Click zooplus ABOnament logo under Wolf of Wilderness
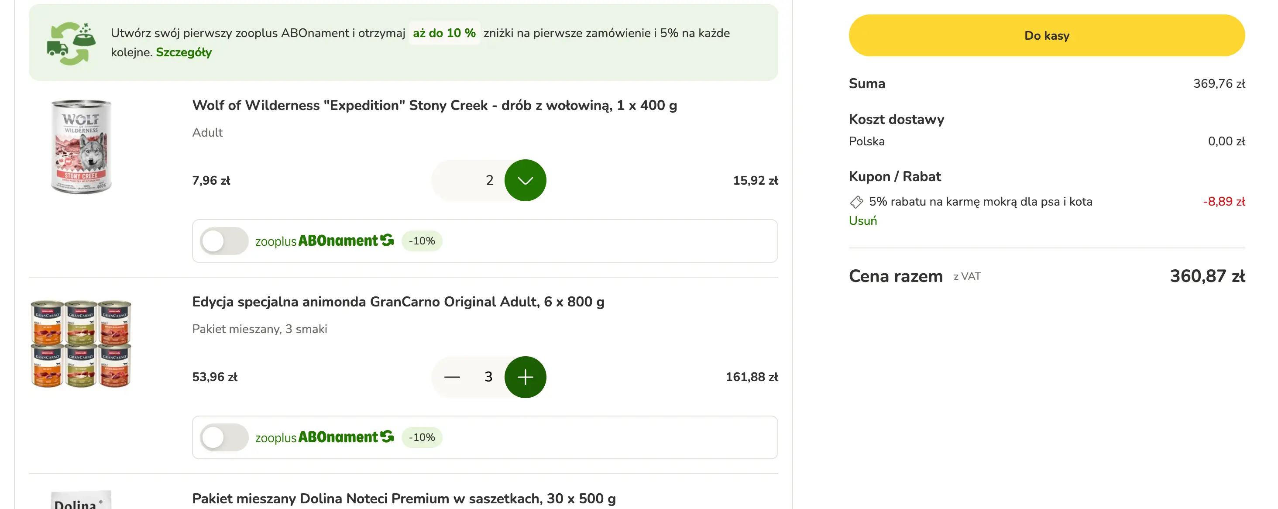Image resolution: width=1278 pixels, height=509 pixels. click(x=324, y=241)
